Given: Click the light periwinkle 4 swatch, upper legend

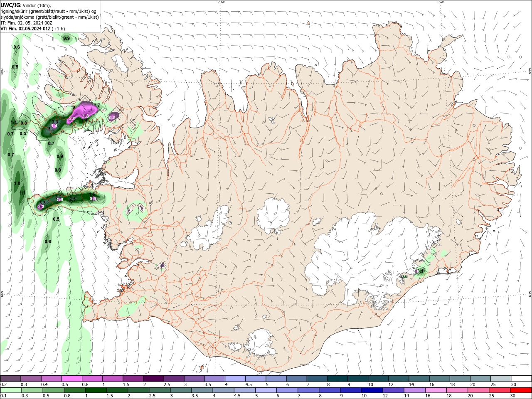Looking at the screenshot, I should click(235, 379).
